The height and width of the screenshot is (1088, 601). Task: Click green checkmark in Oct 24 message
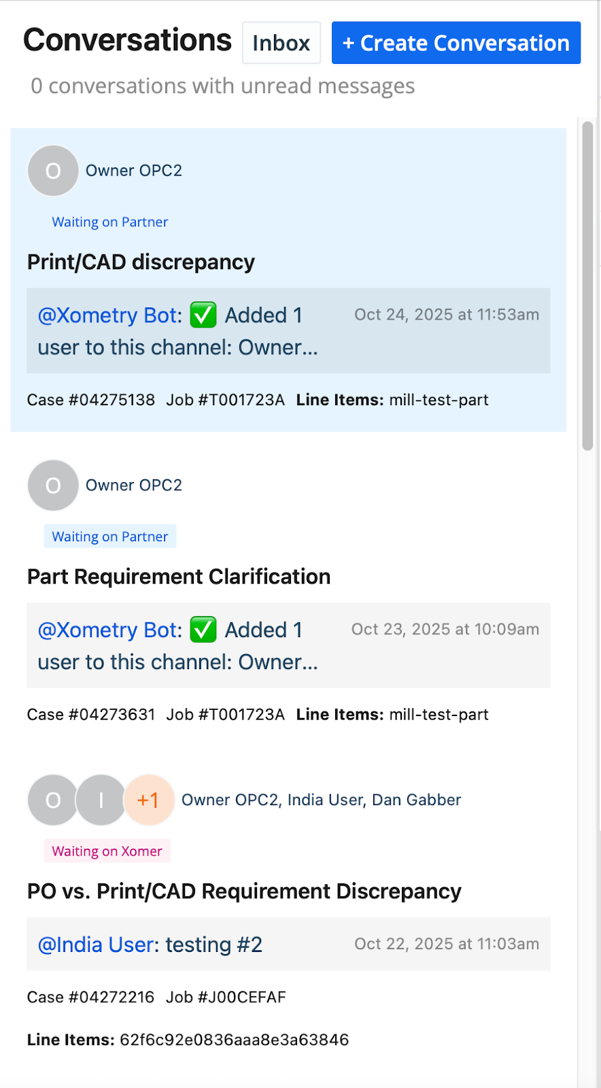click(x=203, y=316)
